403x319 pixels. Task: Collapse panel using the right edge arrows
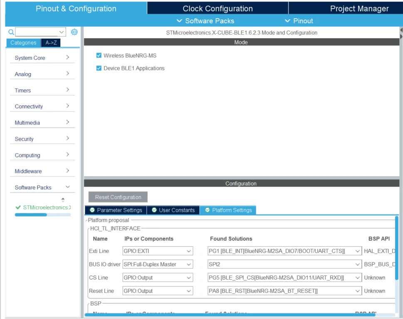401,33
